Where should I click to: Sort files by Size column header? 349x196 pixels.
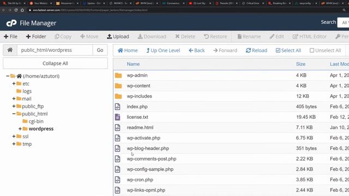click(300, 64)
